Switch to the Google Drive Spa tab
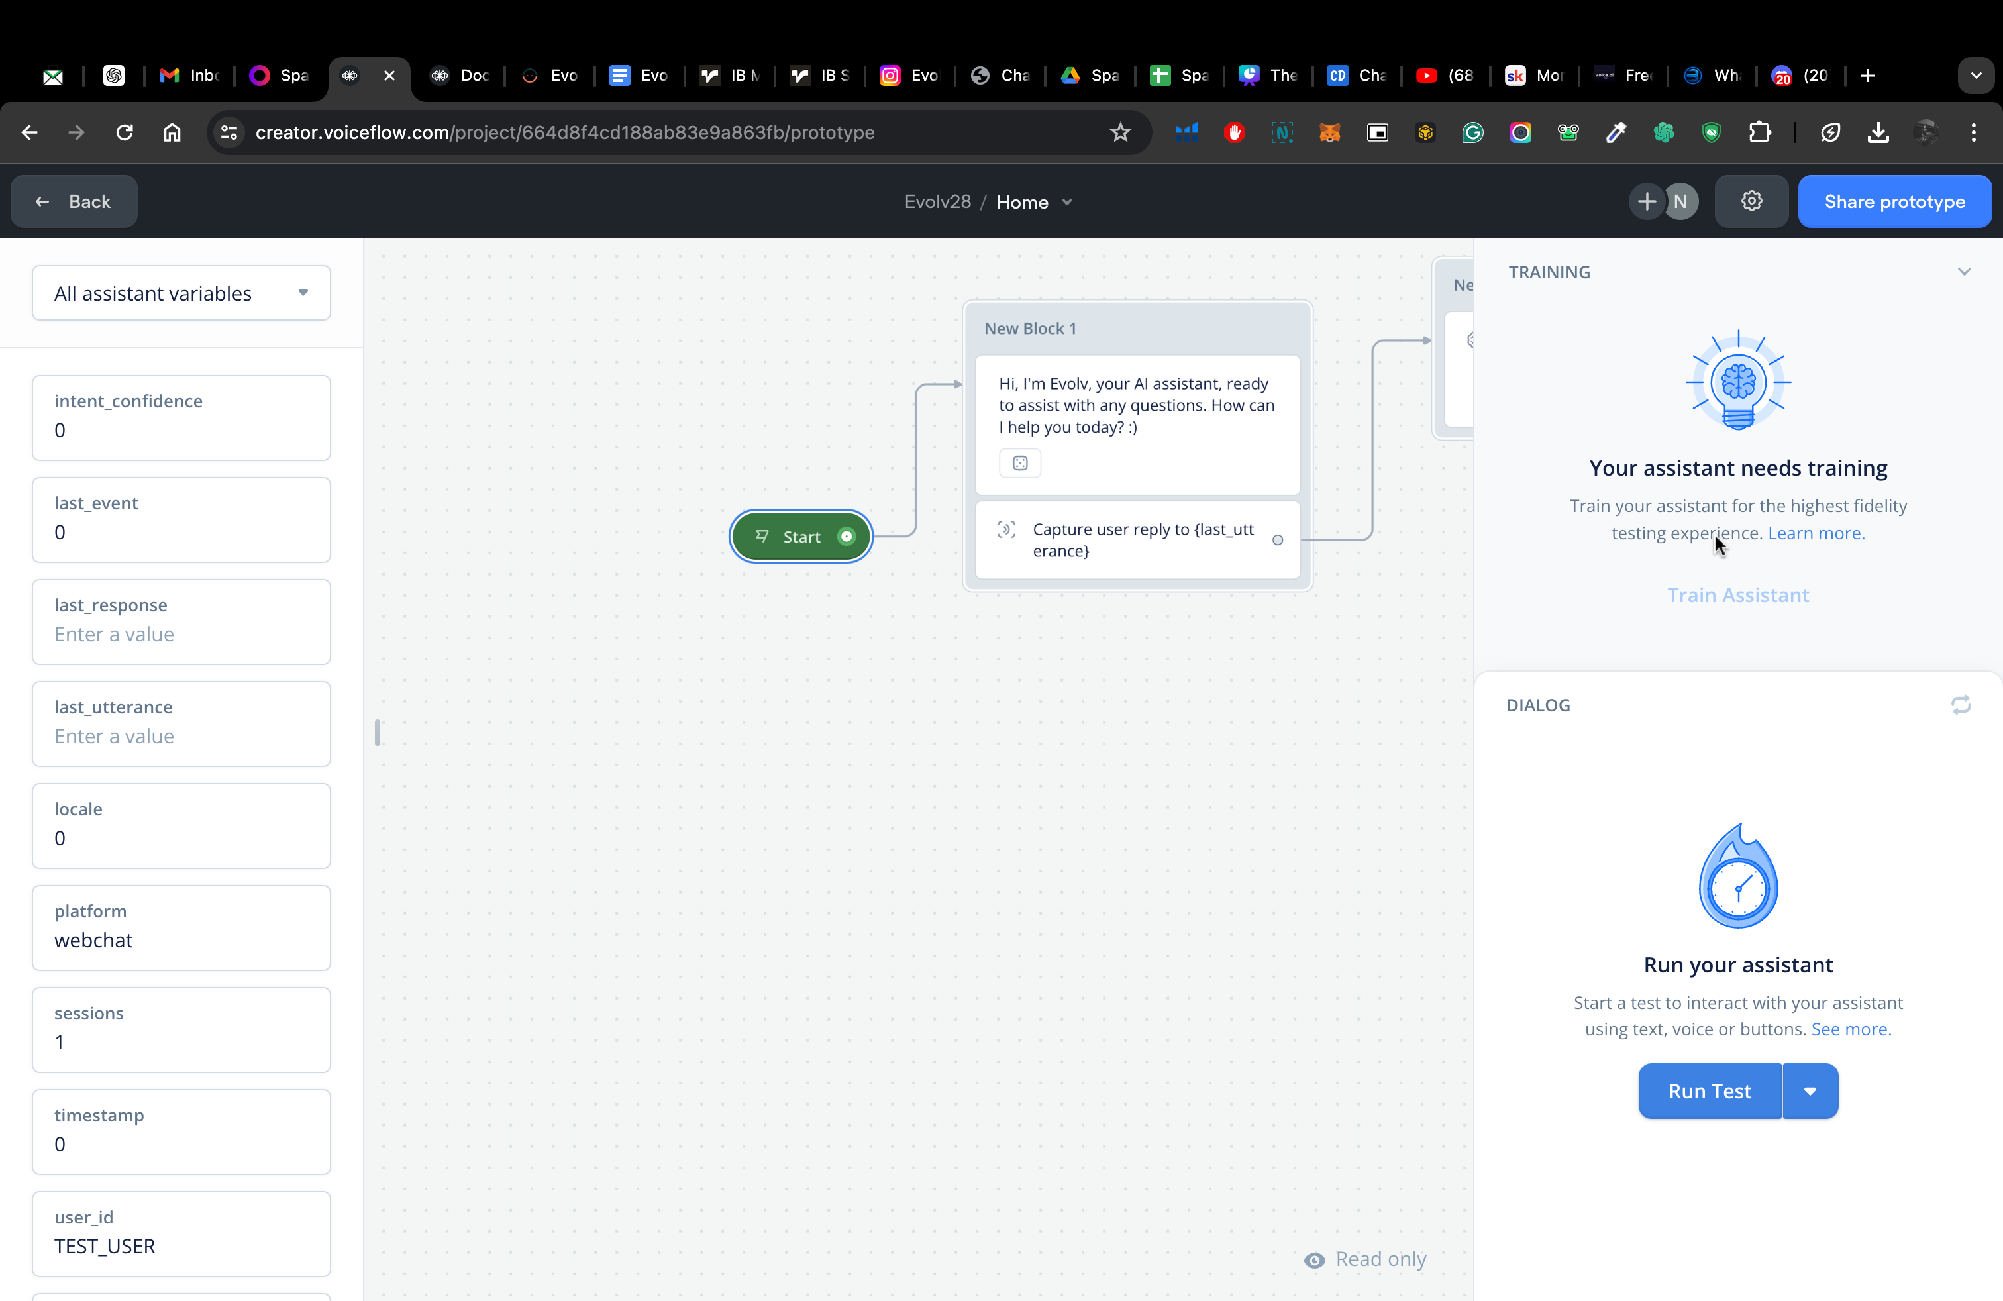The width and height of the screenshot is (2003, 1301). tap(1090, 76)
